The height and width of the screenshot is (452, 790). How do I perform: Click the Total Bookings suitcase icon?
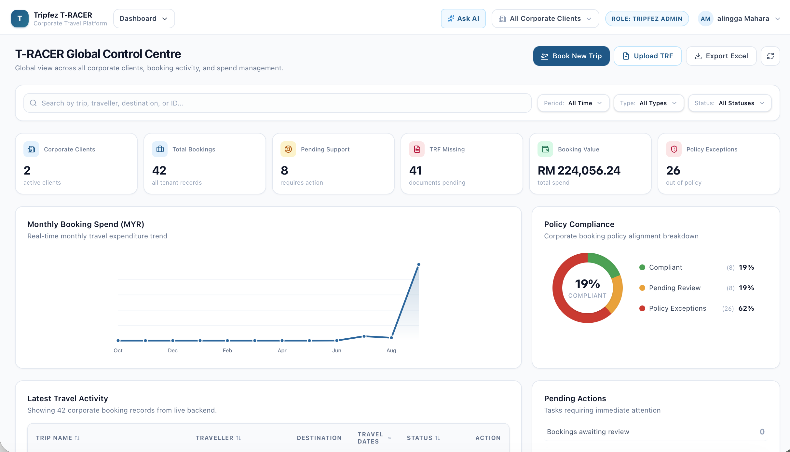point(160,149)
